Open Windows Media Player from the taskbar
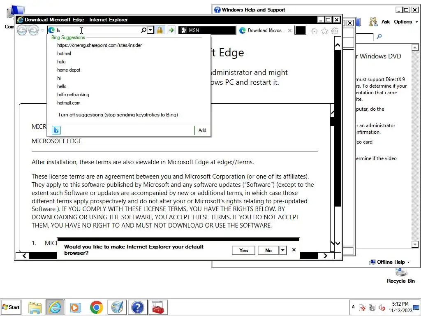Image resolution: width=421 pixels, height=316 pixels. tap(76, 307)
